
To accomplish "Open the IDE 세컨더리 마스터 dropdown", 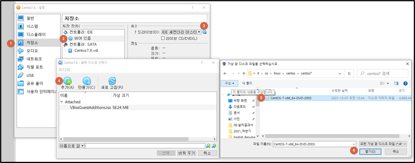I will pos(181,32).
